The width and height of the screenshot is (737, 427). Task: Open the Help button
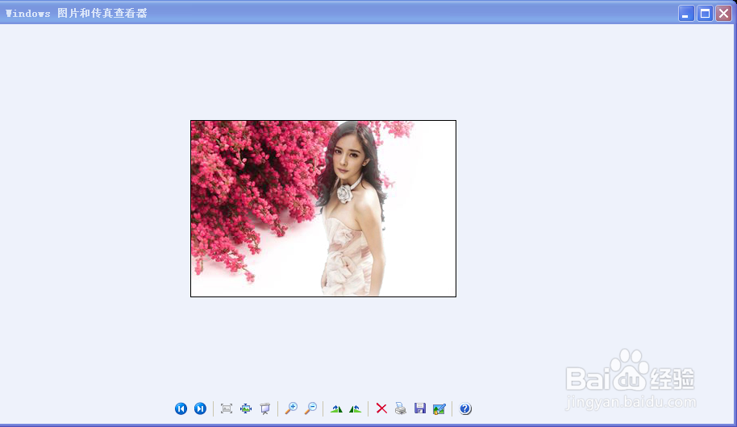tap(465, 408)
